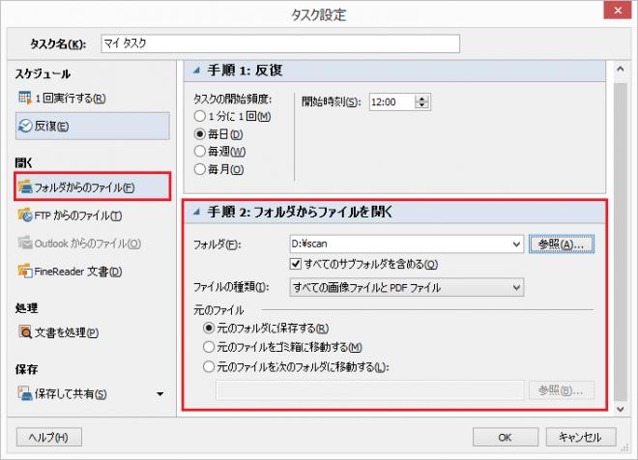This screenshot has width=638, height=460.
Task: Click the FTP folder icon
Action: point(25,215)
